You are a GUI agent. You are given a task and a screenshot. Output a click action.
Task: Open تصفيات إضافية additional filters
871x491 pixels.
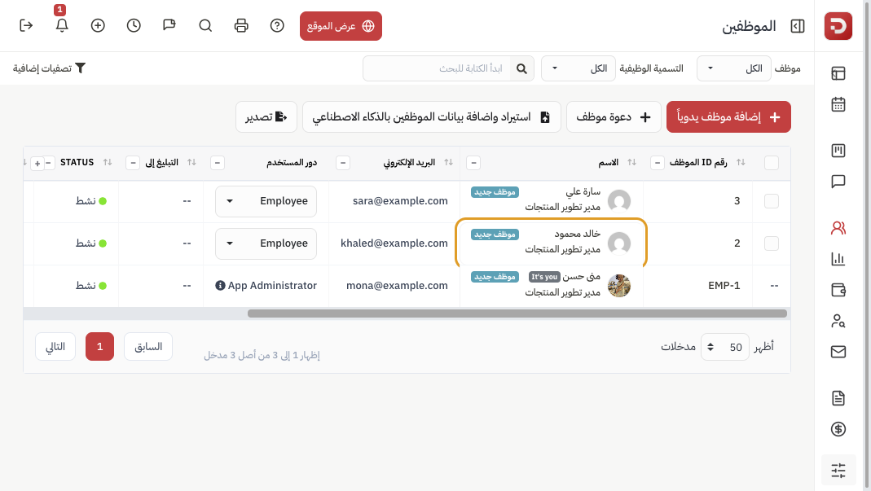50,68
